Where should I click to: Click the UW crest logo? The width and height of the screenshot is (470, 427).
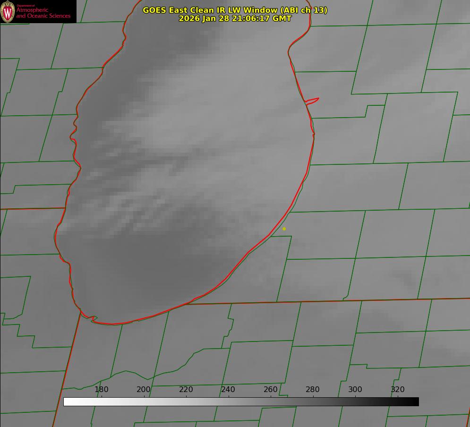tap(8, 12)
